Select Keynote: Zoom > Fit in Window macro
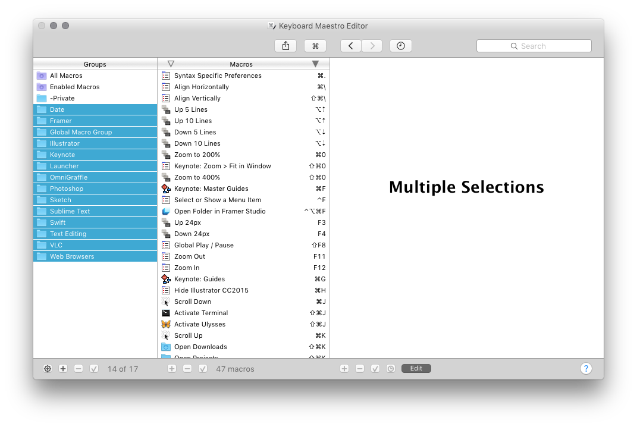This screenshot has width=637, height=427. (244, 166)
